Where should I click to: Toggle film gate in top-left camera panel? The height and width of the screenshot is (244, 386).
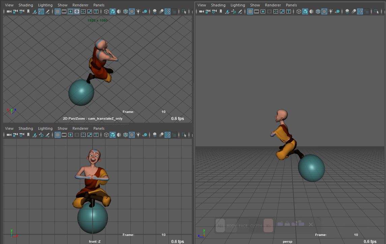point(64,11)
